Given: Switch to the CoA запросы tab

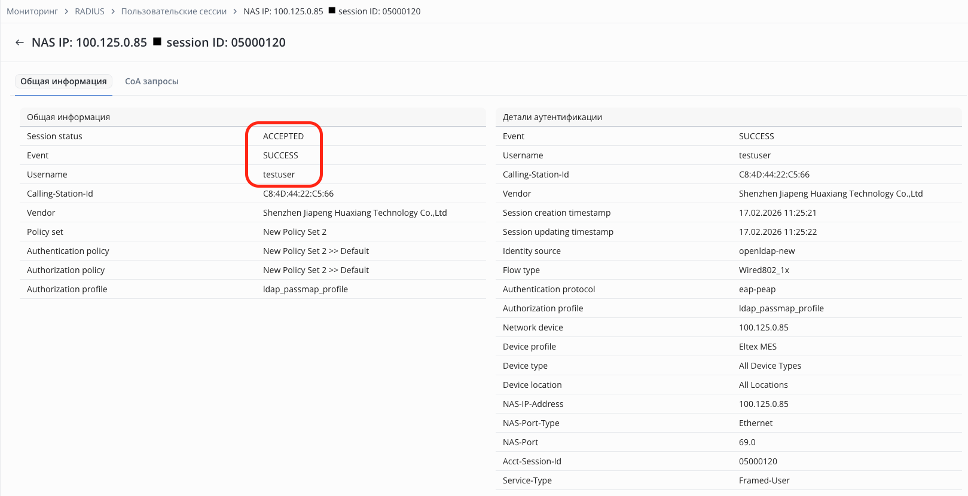Looking at the screenshot, I should click(152, 81).
